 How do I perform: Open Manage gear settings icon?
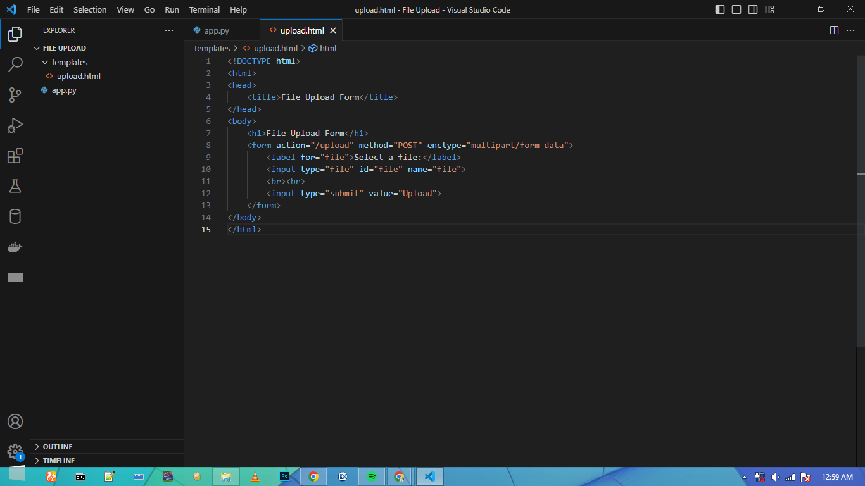point(15,452)
